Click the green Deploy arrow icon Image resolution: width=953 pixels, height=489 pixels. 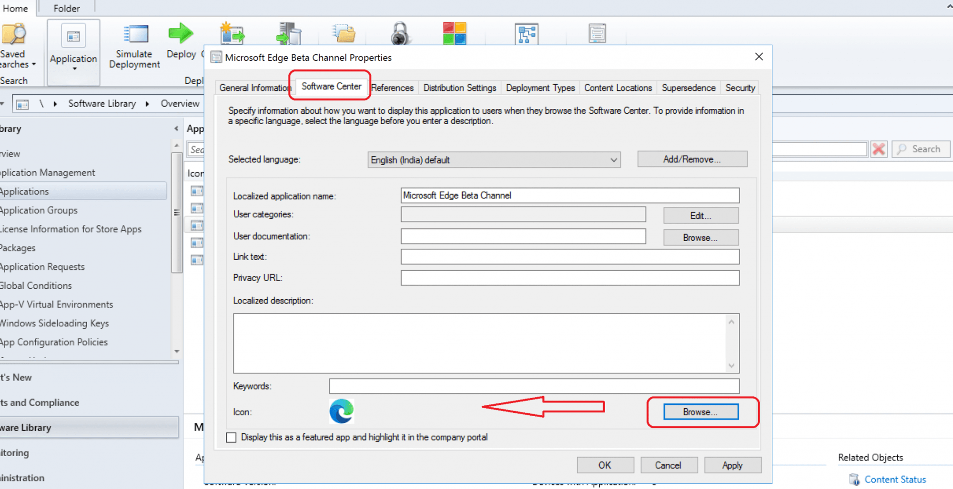coord(181,33)
